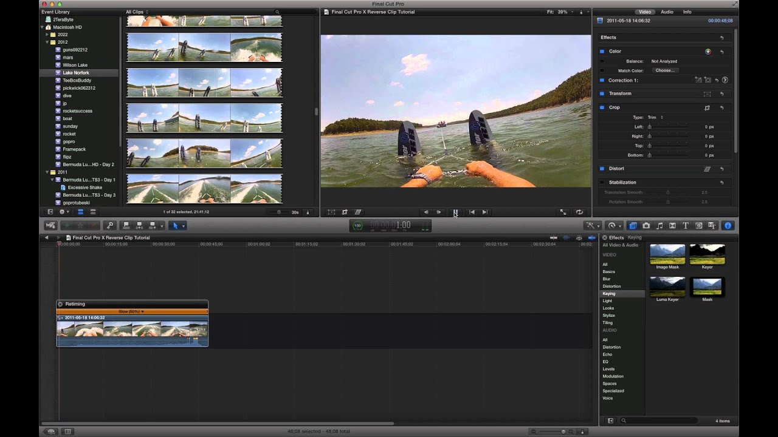The height and width of the screenshot is (437, 778).
Task: Collapse the 2011 folder in Event Library
Action: [47, 172]
